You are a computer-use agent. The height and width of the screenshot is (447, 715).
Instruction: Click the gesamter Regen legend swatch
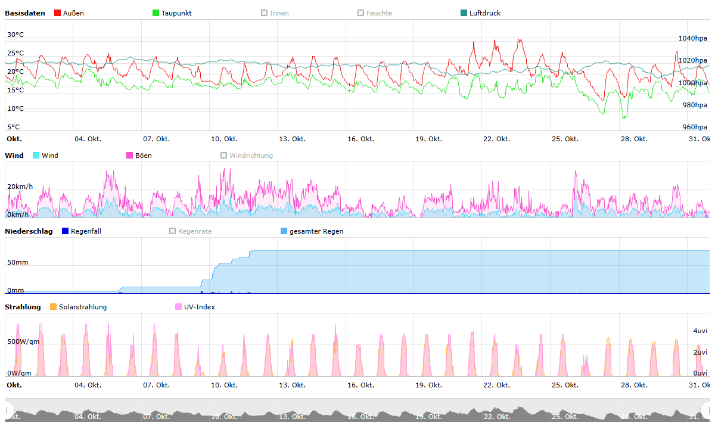[284, 231]
